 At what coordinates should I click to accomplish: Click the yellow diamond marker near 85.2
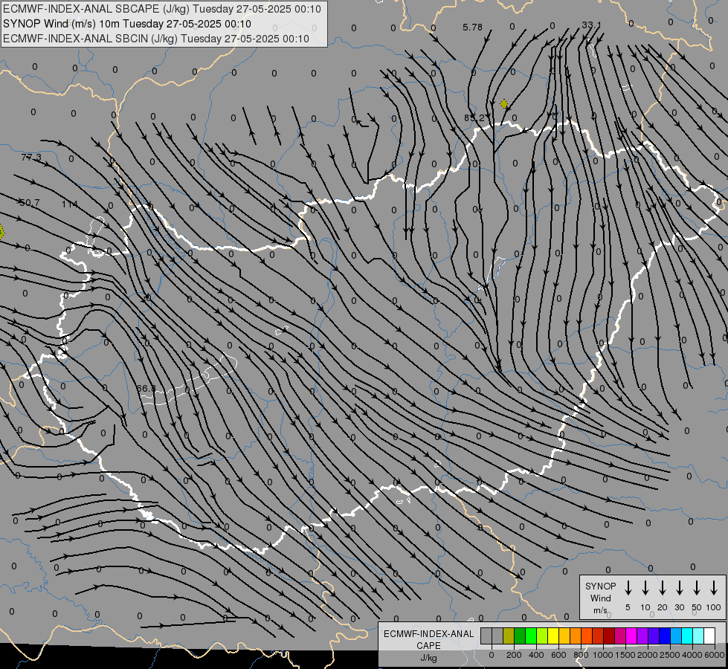coord(503,104)
